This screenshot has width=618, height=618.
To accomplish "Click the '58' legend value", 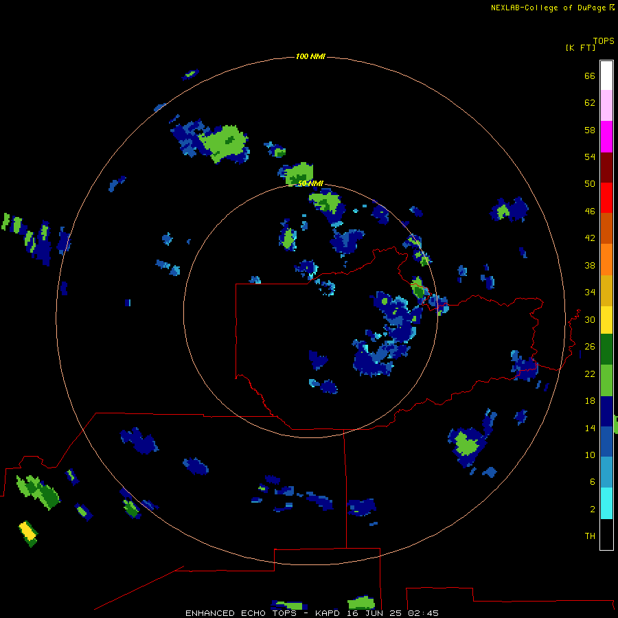I will (590, 130).
